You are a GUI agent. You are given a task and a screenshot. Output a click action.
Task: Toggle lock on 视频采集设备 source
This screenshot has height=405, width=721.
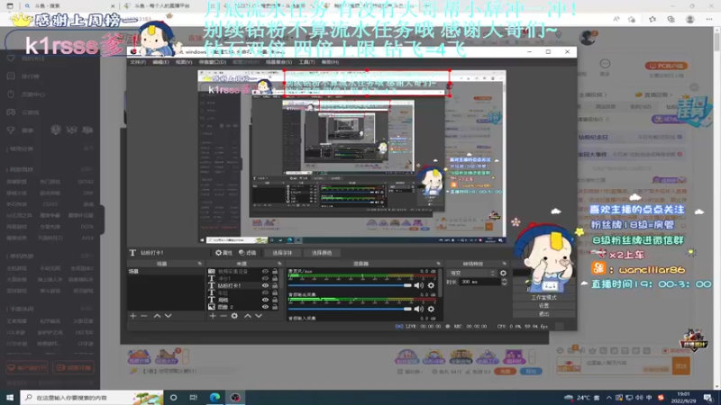[x=275, y=272]
